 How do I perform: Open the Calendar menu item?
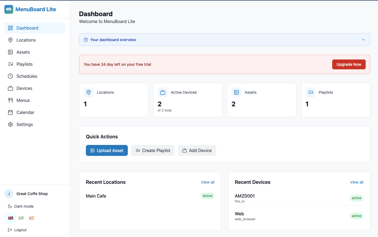point(35,112)
